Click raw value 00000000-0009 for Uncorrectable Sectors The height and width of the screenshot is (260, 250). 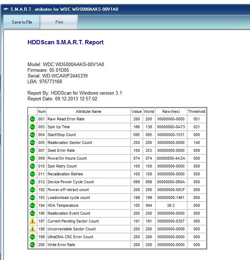(x=171, y=229)
